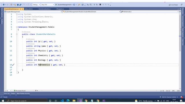Click the editor vertical scrollbar thumb
This screenshot has height=104, width=185.
tap(180, 33)
